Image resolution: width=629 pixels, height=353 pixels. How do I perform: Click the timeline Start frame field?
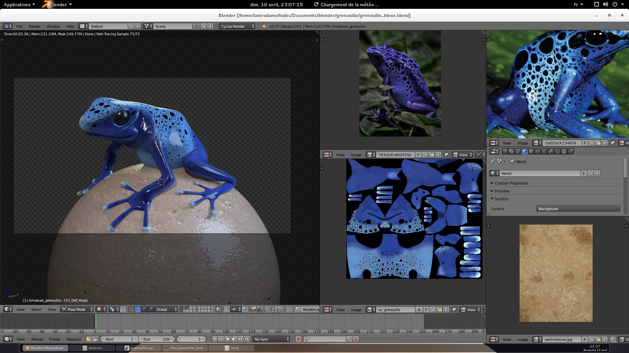coord(119,339)
